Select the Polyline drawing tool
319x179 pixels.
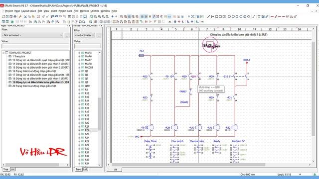pyautogui.click(x=212, y=16)
